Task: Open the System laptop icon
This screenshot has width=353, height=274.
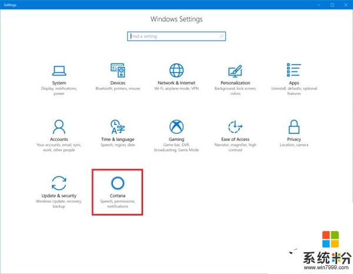Action: (59, 71)
